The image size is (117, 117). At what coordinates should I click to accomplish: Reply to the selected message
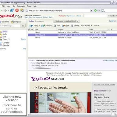34,26
